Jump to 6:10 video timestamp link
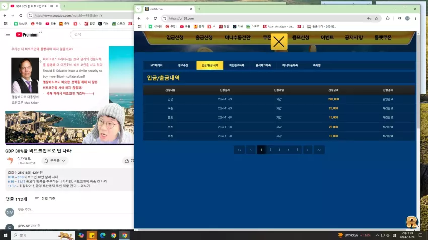 (11, 181)
